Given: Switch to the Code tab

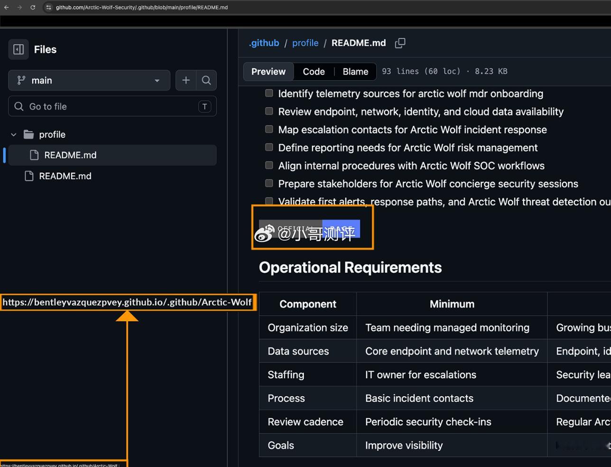Looking at the screenshot, I should click(314, 72).
